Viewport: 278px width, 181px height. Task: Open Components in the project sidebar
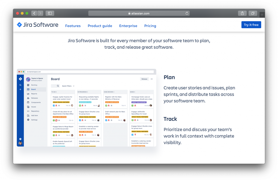pyautogui.click(x=36, y=102)
